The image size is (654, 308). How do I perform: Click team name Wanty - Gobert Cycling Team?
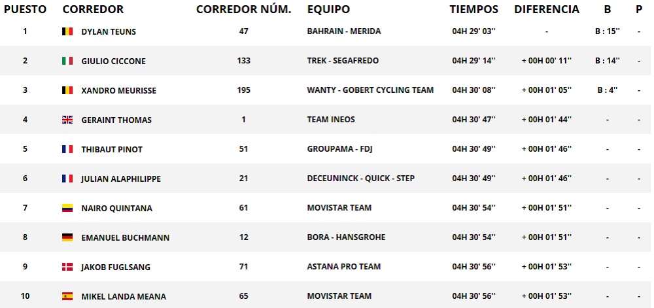coord(370,90)
